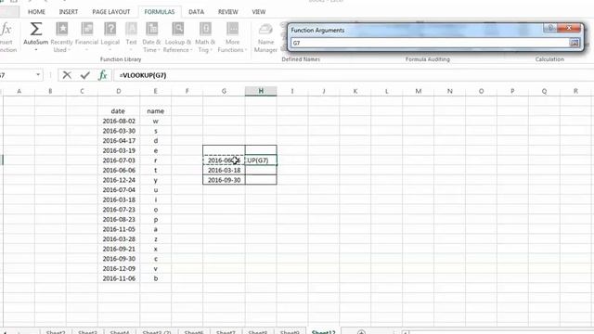Open Date & Time functions
594x334 pixels.
click(x=151, y=37)
